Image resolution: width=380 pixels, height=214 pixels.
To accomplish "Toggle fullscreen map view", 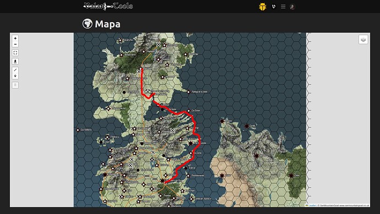I will tap(15, 53).
